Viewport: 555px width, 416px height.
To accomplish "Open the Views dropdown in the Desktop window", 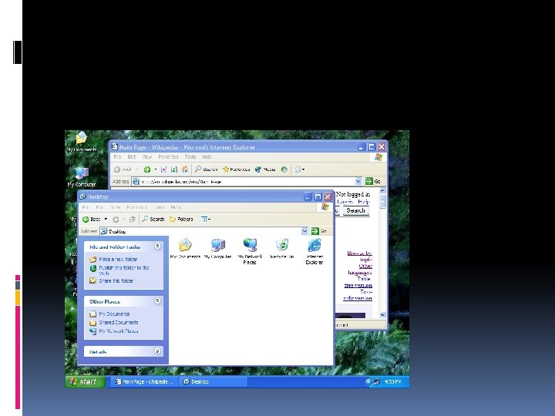I will [206, 220].
